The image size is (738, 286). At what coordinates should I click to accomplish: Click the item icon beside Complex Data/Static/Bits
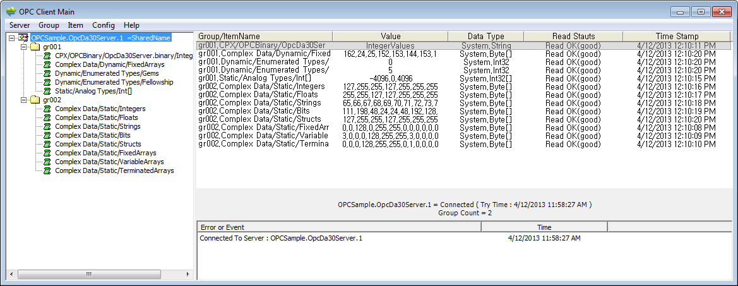[48, 136]
